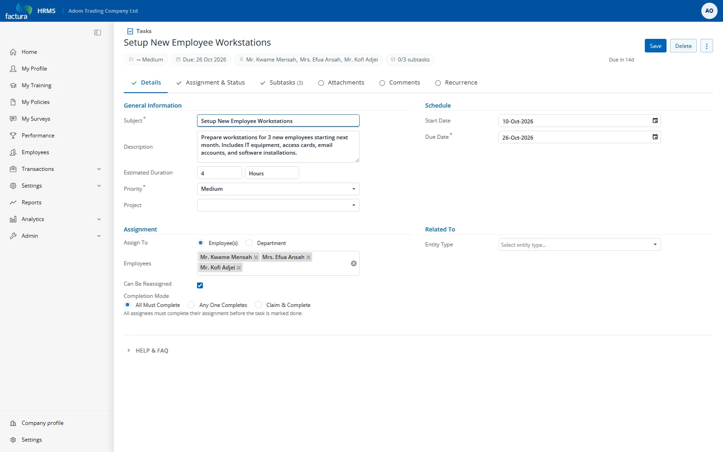This screenshot has height=452, width=723.
Task: Save the task
Action: [655, 46]
